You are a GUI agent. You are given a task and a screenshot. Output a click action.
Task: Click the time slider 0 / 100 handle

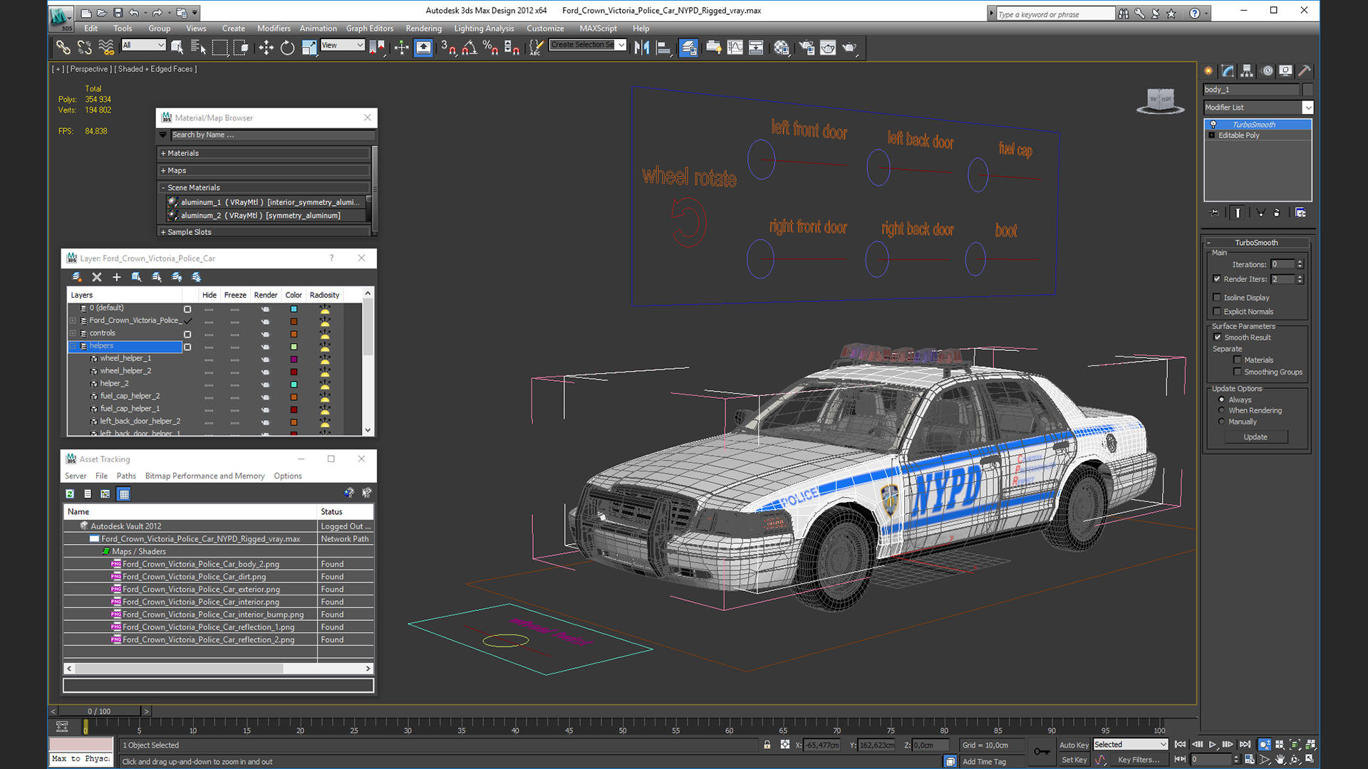pyautogui.click(x=100, y=711)
